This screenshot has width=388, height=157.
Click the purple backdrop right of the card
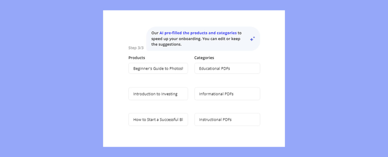click(336, 78)
